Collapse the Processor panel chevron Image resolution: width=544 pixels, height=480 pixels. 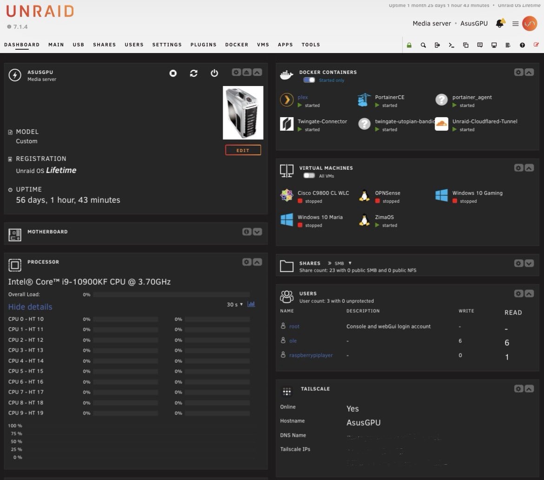coord(257,262)
